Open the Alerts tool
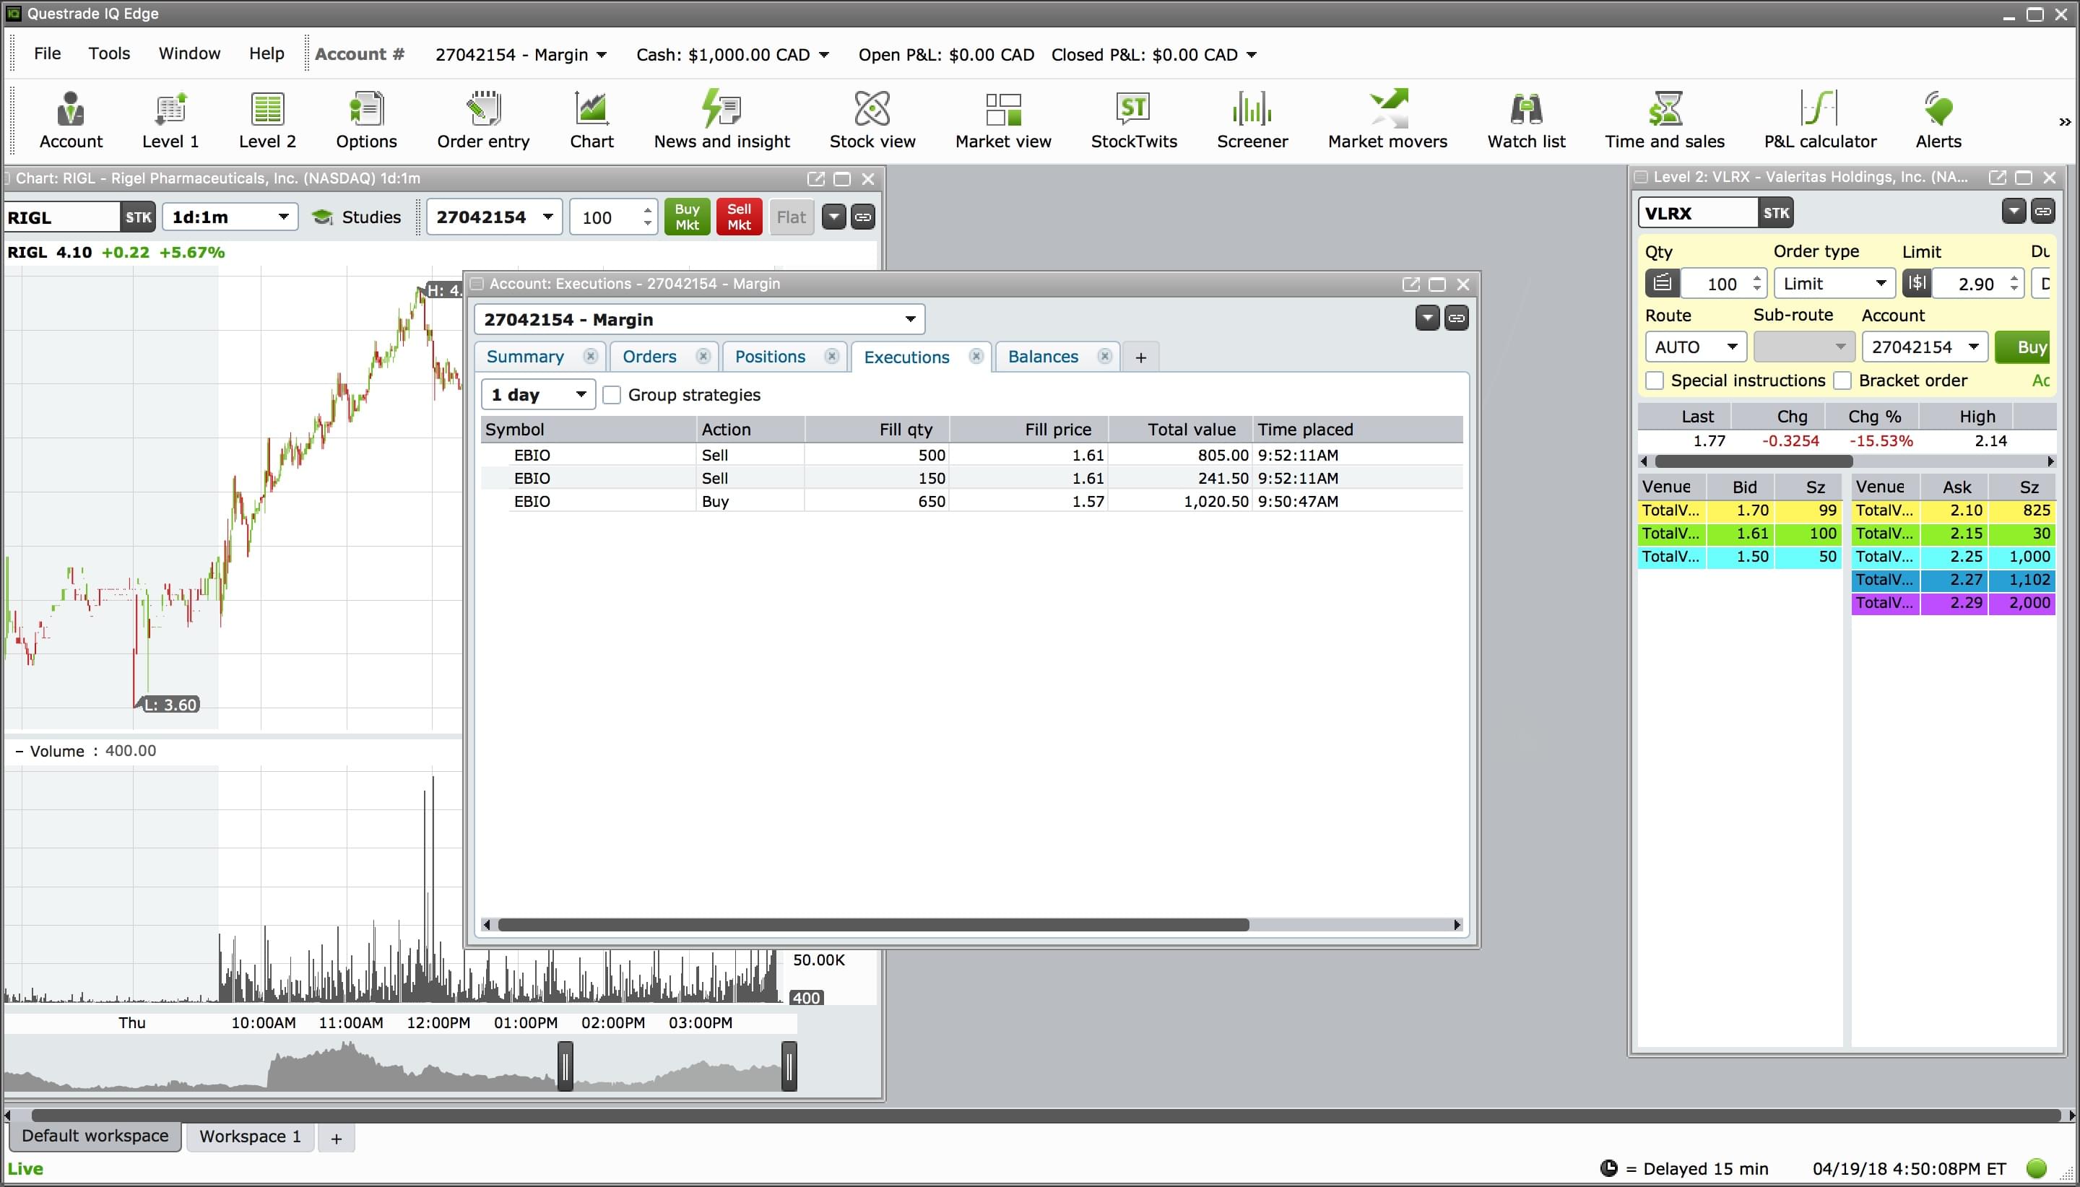2080x1187 pixels. coord(1937,120)
